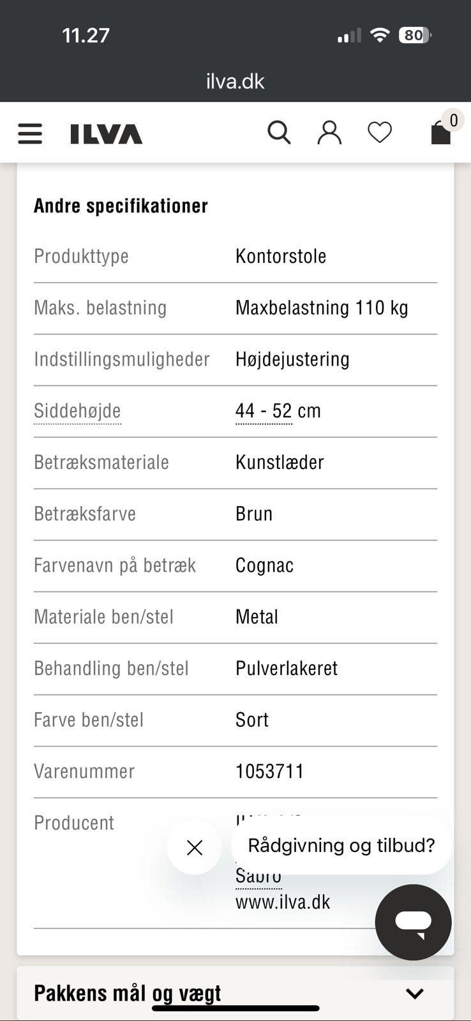Screen dimensions: 471x1021
Task: Open the search magnifier icon
Action: click(x=279, y=133)
